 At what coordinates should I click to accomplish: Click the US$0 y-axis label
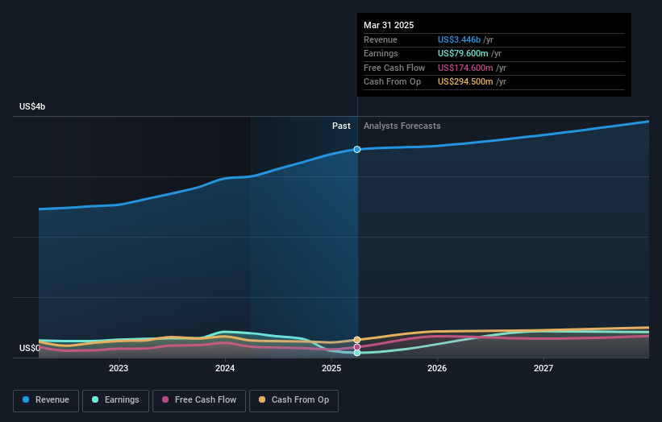click(30, 348)
